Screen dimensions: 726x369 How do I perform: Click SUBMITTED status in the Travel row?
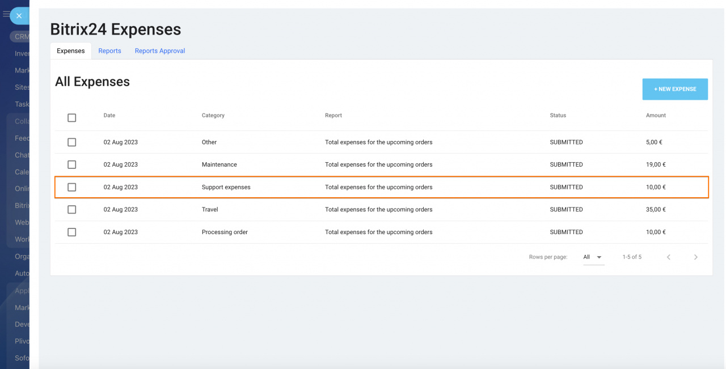point(567,210)
